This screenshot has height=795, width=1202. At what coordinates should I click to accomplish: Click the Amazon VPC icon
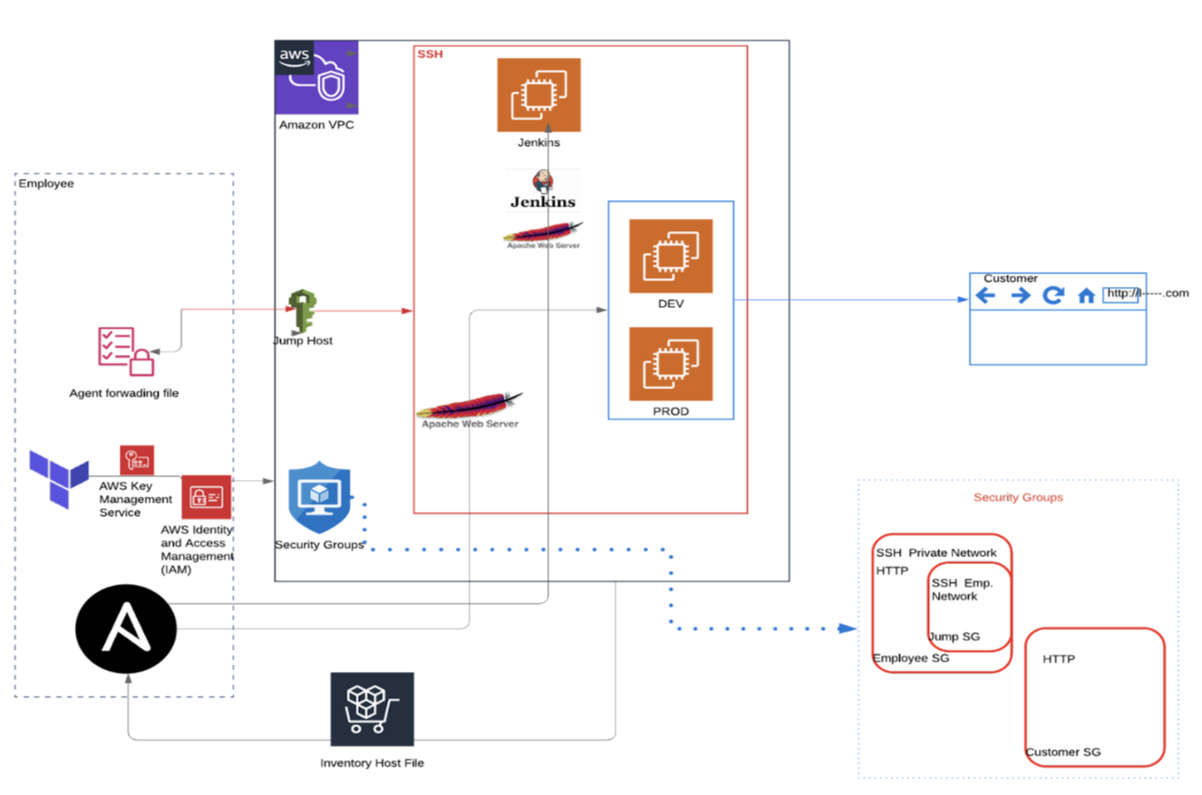[x=316, y=77]
